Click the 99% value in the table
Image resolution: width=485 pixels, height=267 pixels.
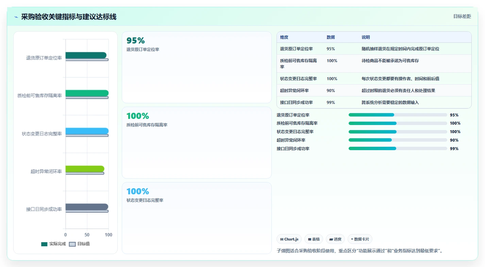[331, 103]
